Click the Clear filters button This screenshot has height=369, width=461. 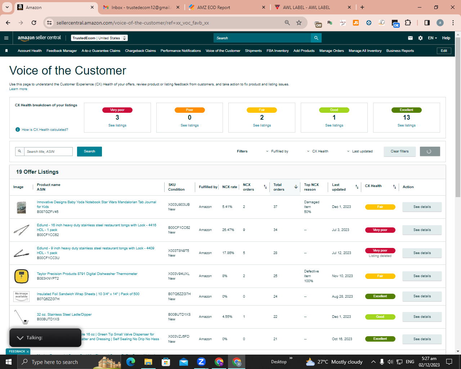[400, 151]
